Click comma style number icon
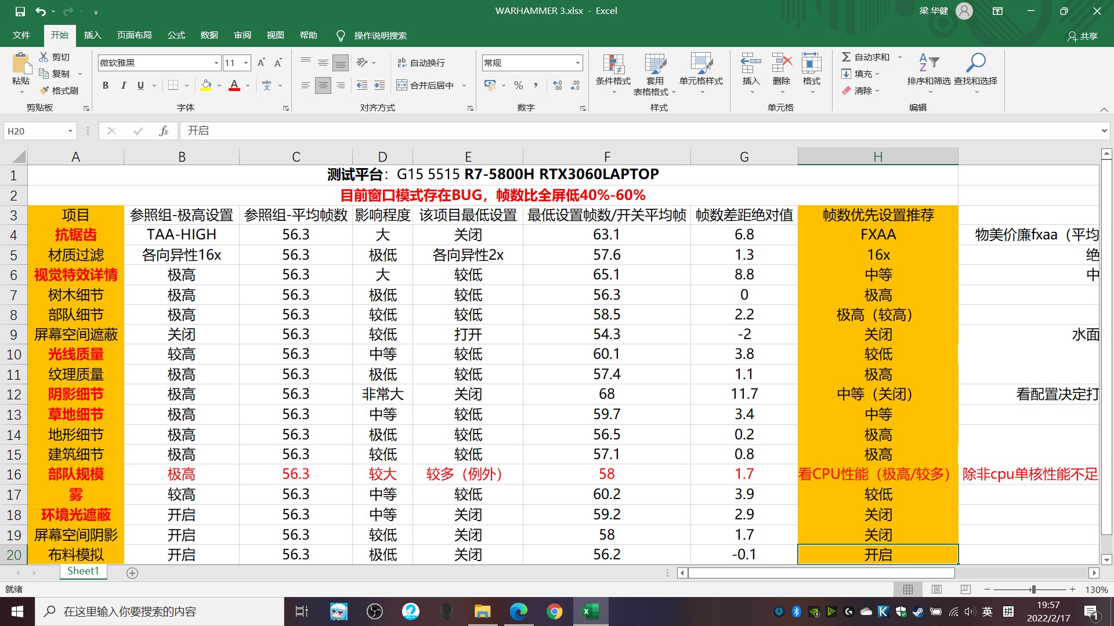The width and height of the screenshot is (1114, 626). (536, 85)
